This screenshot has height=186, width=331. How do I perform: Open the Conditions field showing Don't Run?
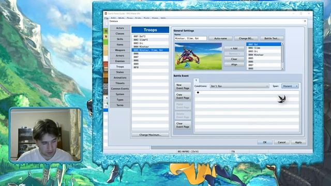tap(239, 86)
